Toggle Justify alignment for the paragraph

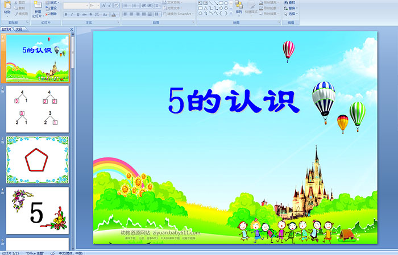[x=144, y=14]
